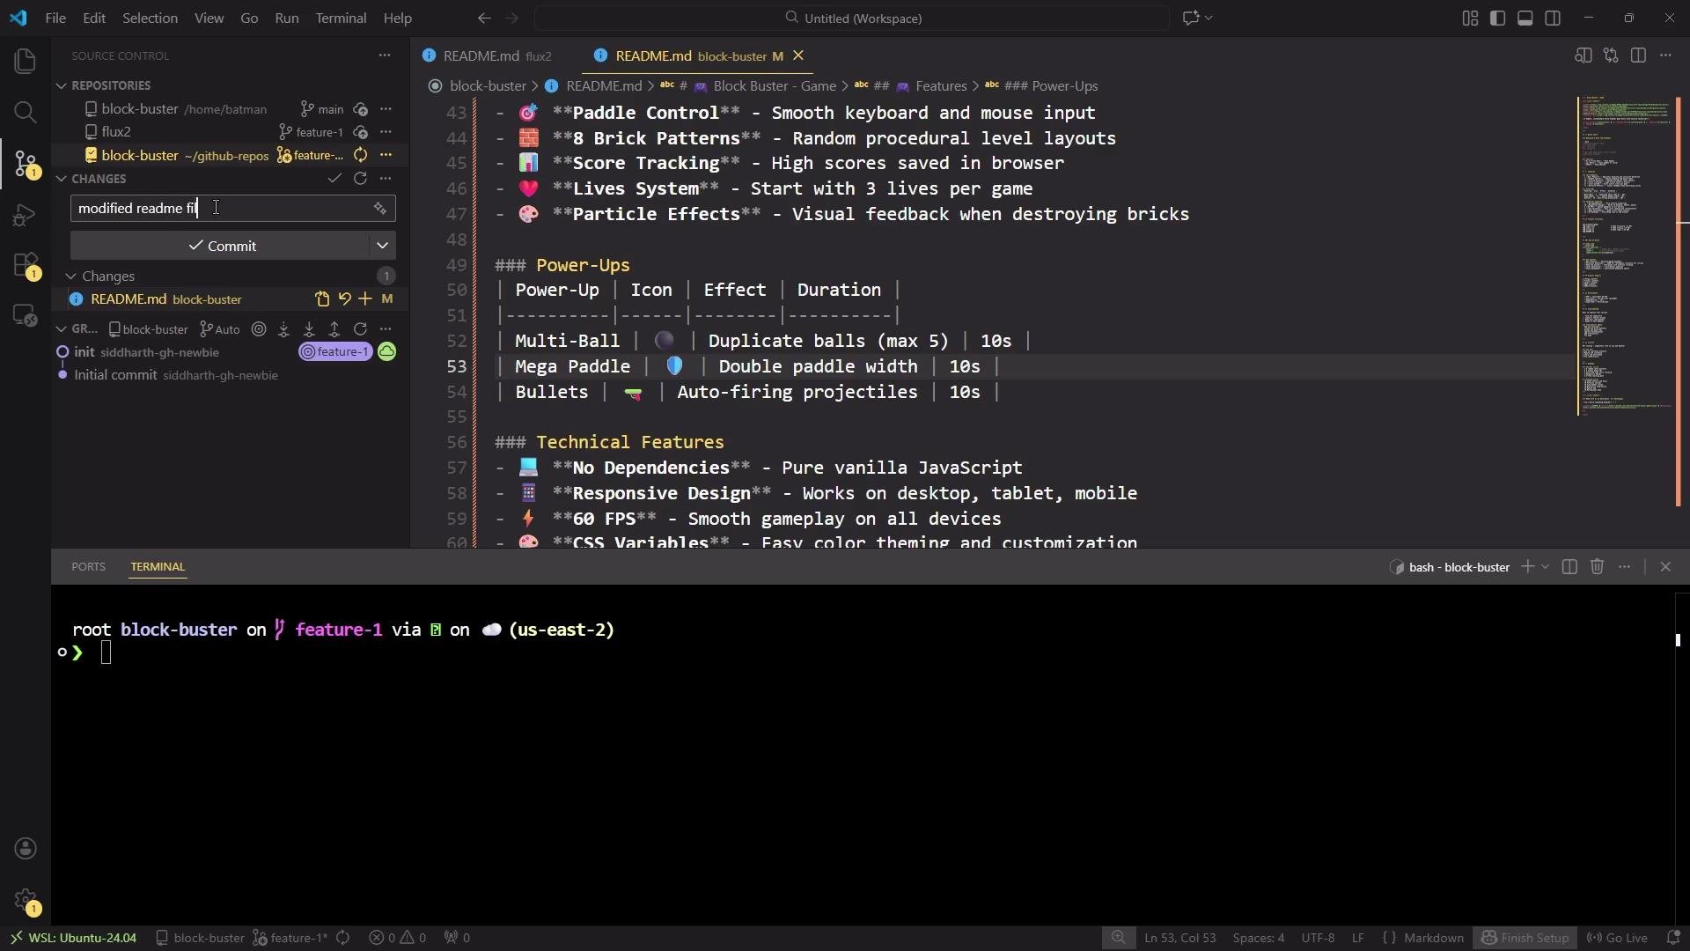Toggle secondary side bar visibility
This screenshot has width=1690, height=951.
(1553, 18)
